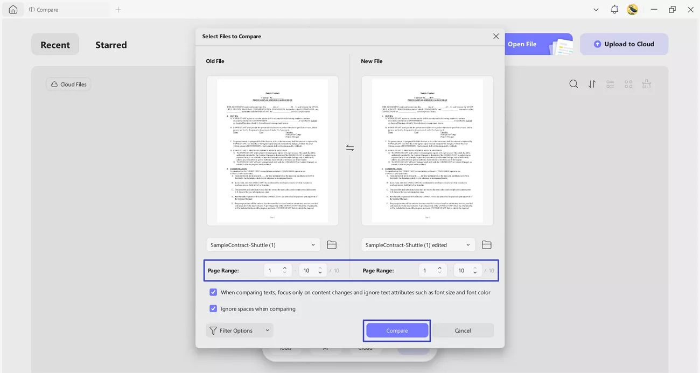Select the Recent tab
This screenshot has height=373, width=700.
point(55,44)
